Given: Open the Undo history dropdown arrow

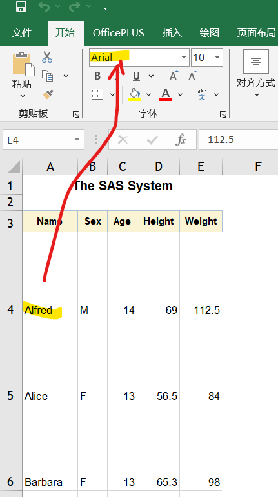Looking at the screenshot, I should point(57,6).
